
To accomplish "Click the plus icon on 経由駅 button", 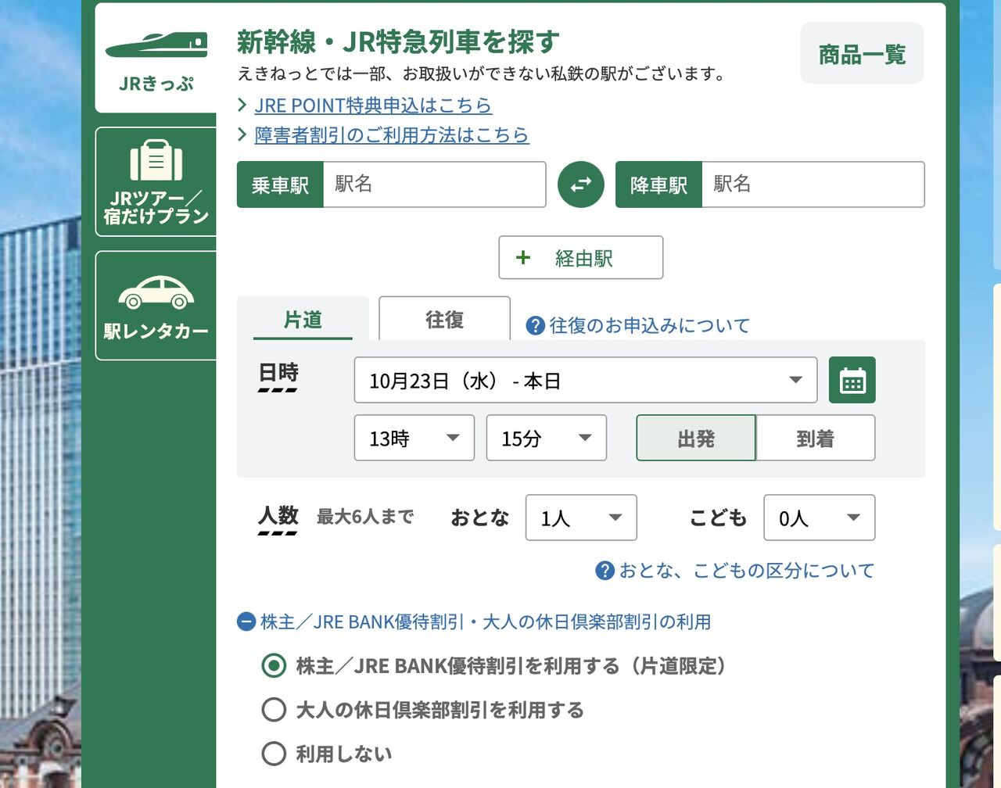I will pos(523,258).
